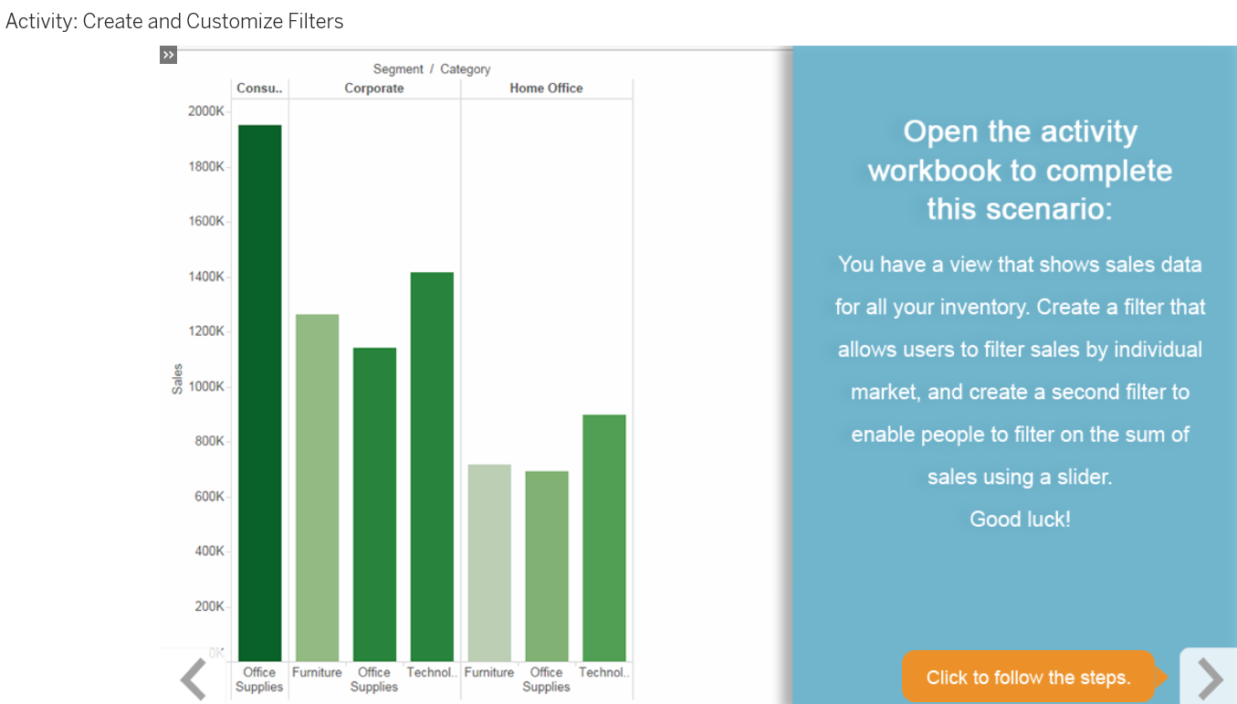Click the Home Office segment header
The image size is (1237, 704).
pyautogui.click(x=546, y=89)
